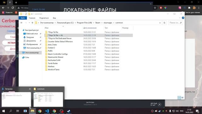This screenshot has width=202, height=114.
Task: Open the first Chrome taskbar icon
Action: [x=40, y=111]
